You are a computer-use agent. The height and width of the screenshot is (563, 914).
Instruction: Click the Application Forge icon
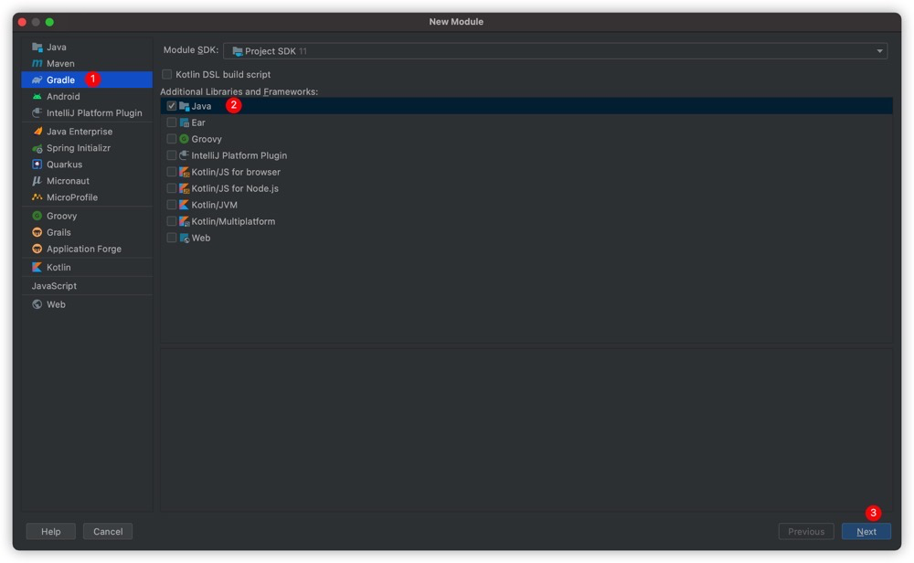[37, 249]
